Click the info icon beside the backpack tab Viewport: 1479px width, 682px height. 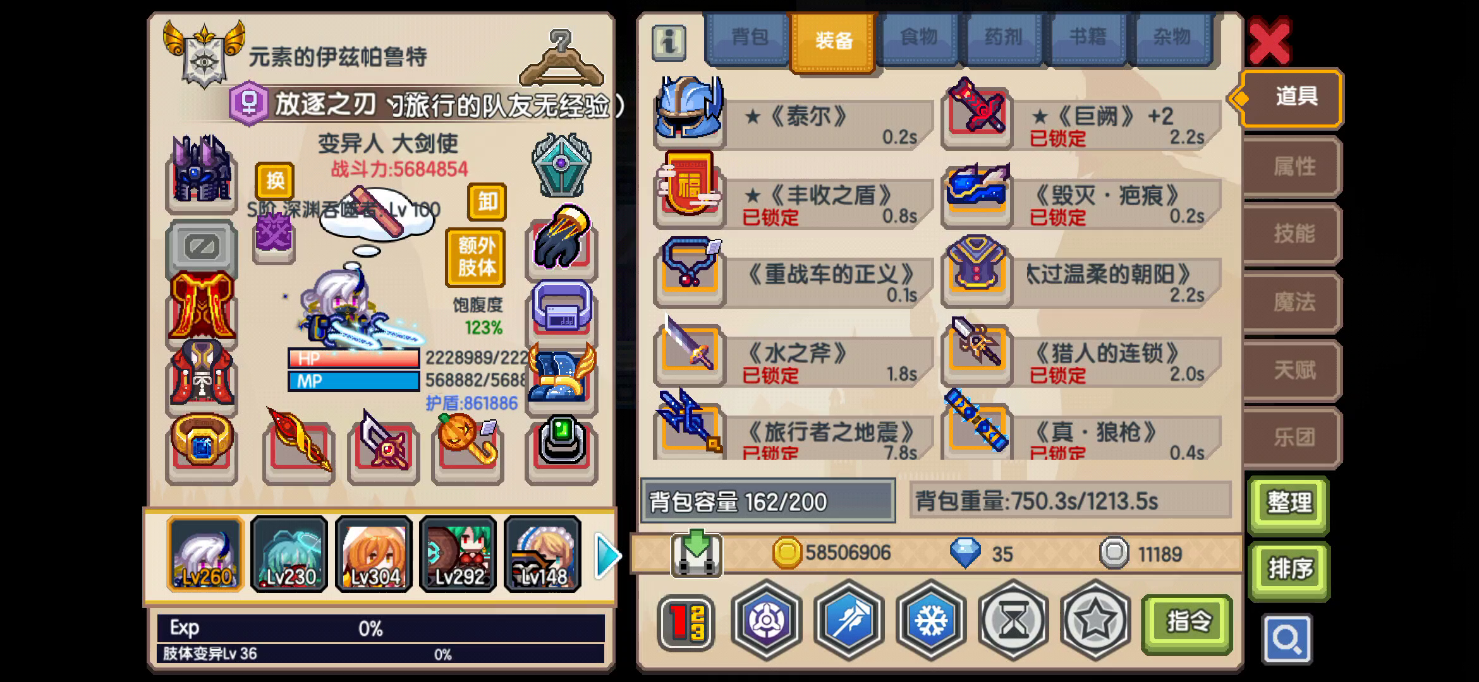[x=669, y=43]
